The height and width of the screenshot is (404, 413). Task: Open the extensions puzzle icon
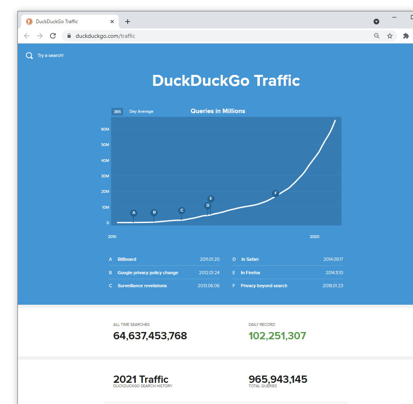(x=406, y=36)
